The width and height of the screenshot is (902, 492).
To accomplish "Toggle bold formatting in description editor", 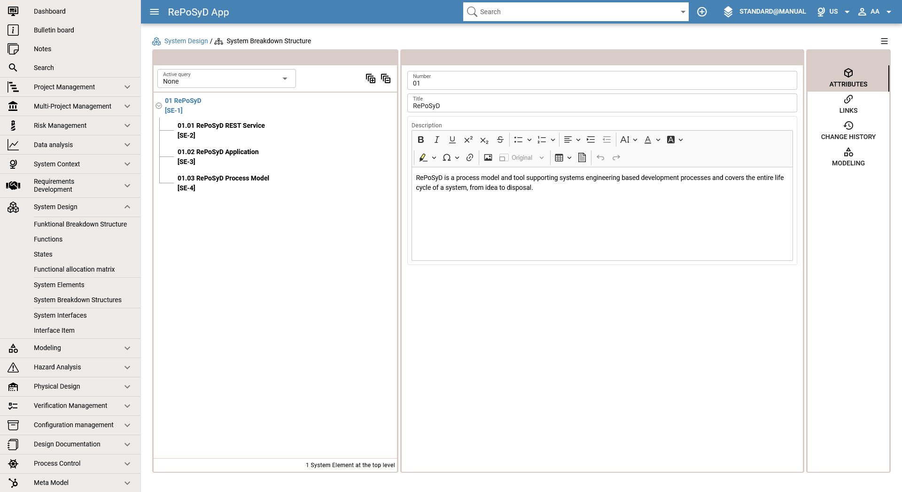I will [420, 140].
